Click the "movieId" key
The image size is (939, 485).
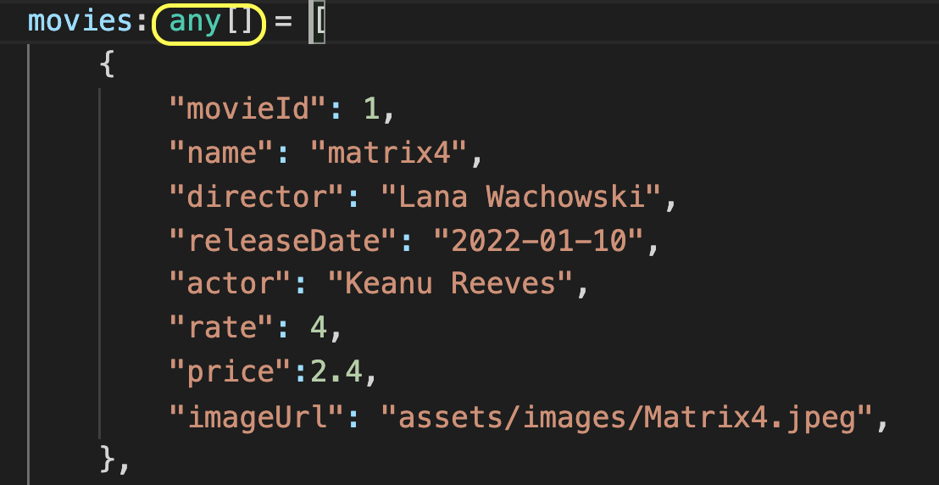[247, 109]
